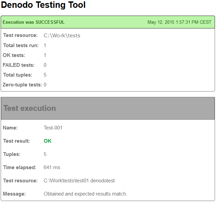Click the 'Zero-tuple tests:' label

coord(22,85)
